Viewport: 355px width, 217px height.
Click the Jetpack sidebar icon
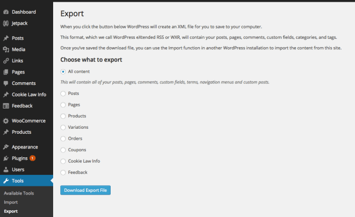point(6,24)
